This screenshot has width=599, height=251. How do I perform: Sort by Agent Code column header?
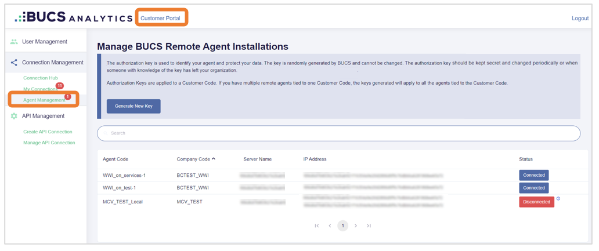116,159
